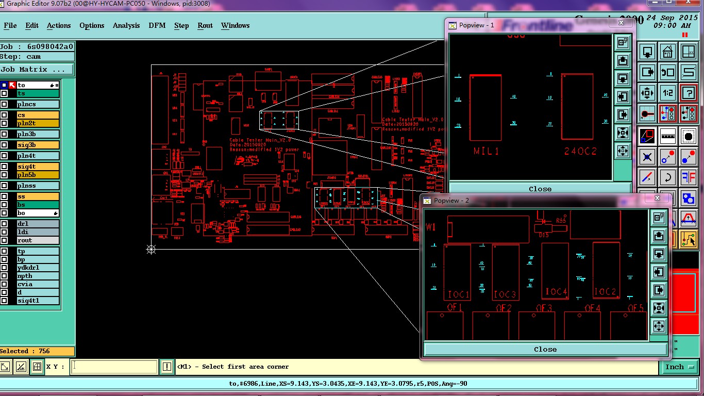704x396 pixels.
Task: Click the pan left icon in Popview - 2
Action: [x=659, y=272]
